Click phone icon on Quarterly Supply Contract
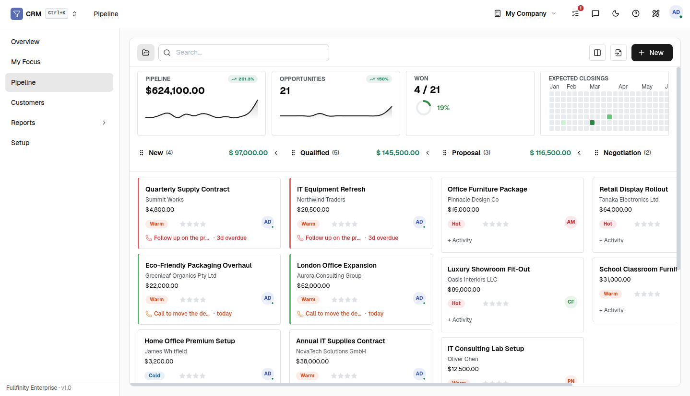The width and height of the screenshot is (690, 396). (x=149, y=238)
